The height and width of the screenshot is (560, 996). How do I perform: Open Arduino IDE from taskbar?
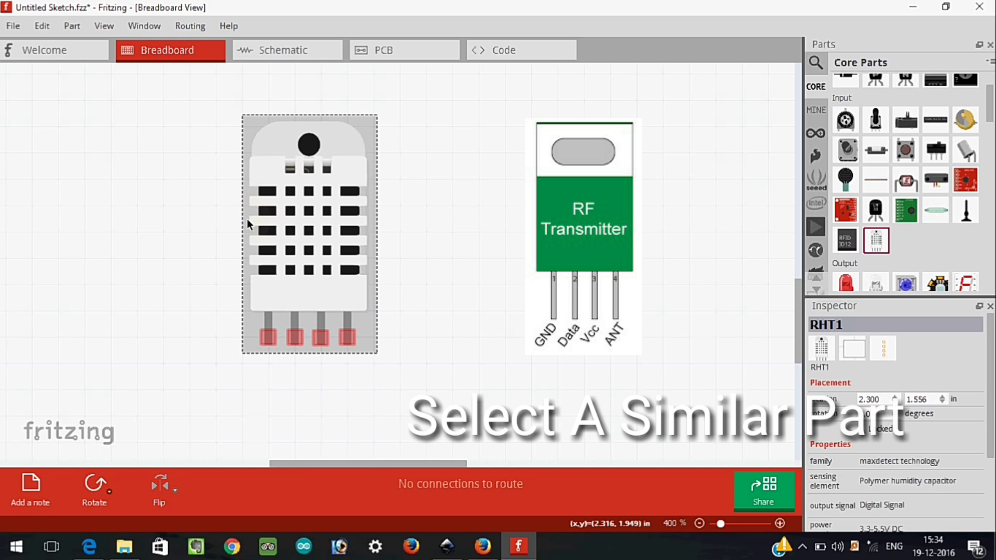(303, 546)
